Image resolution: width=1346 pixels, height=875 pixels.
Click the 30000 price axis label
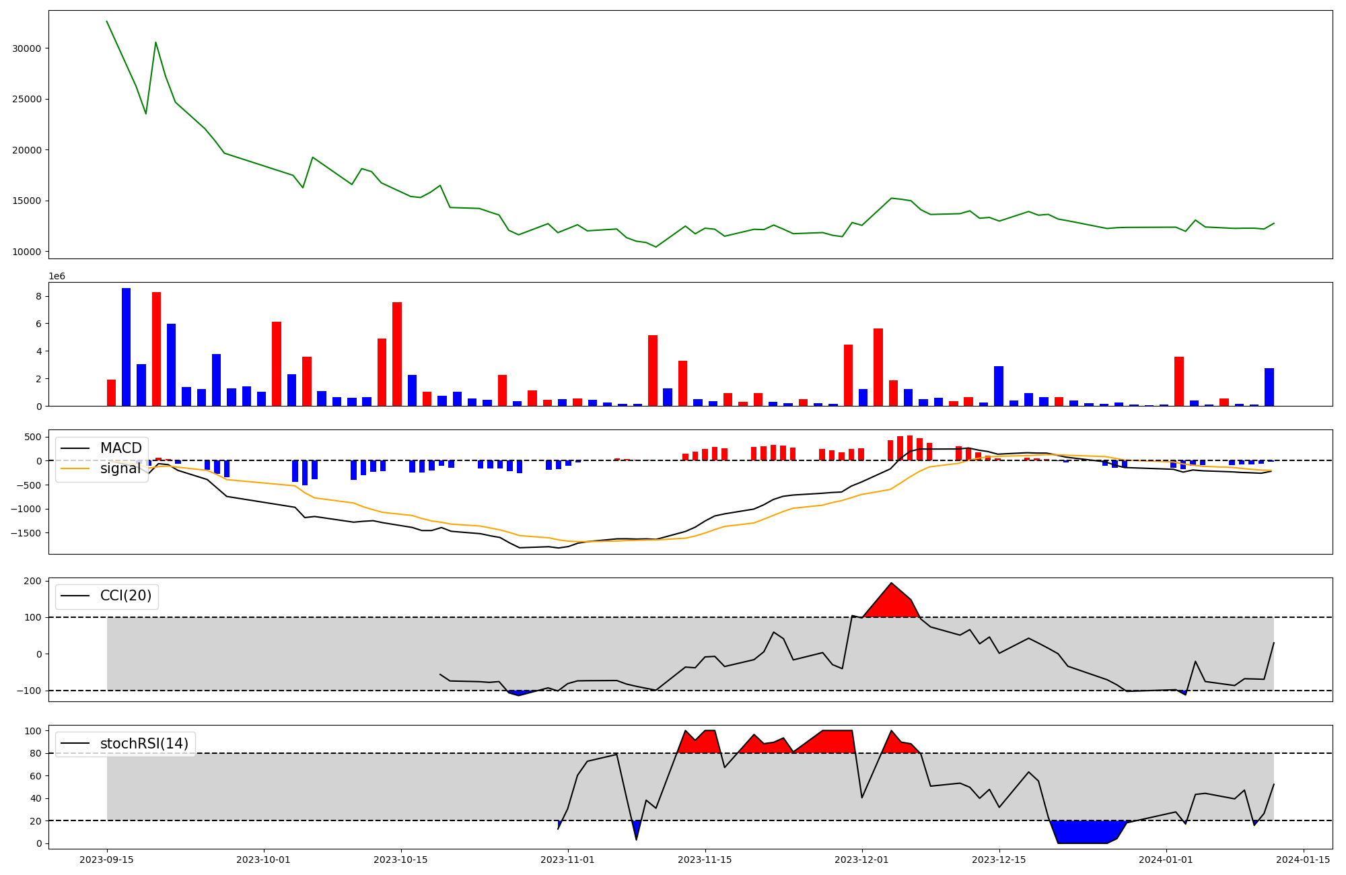point(27,48)
